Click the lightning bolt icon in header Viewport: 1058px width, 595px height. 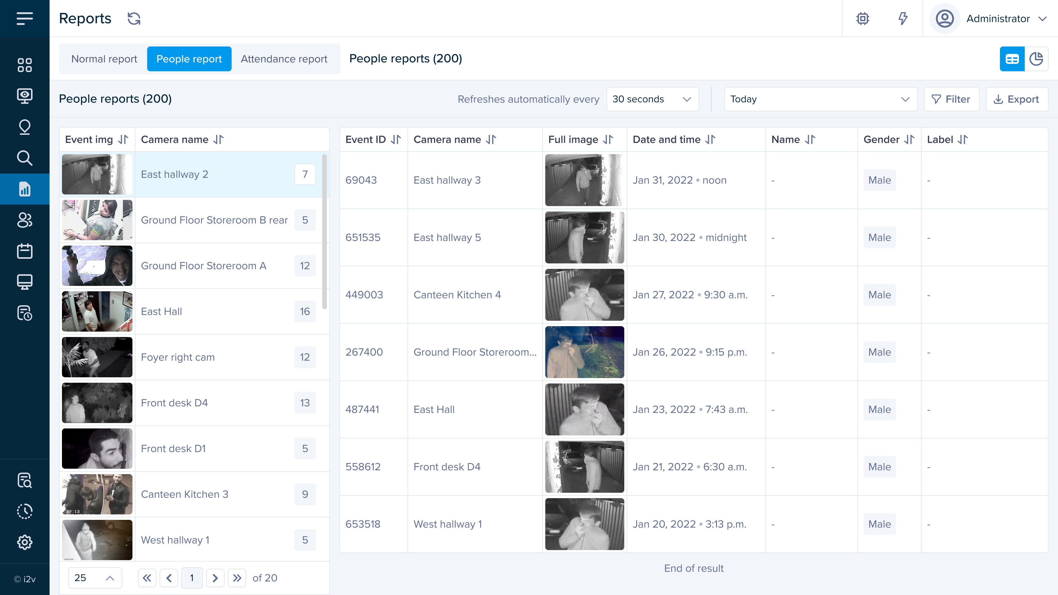[x=903, y=19]
